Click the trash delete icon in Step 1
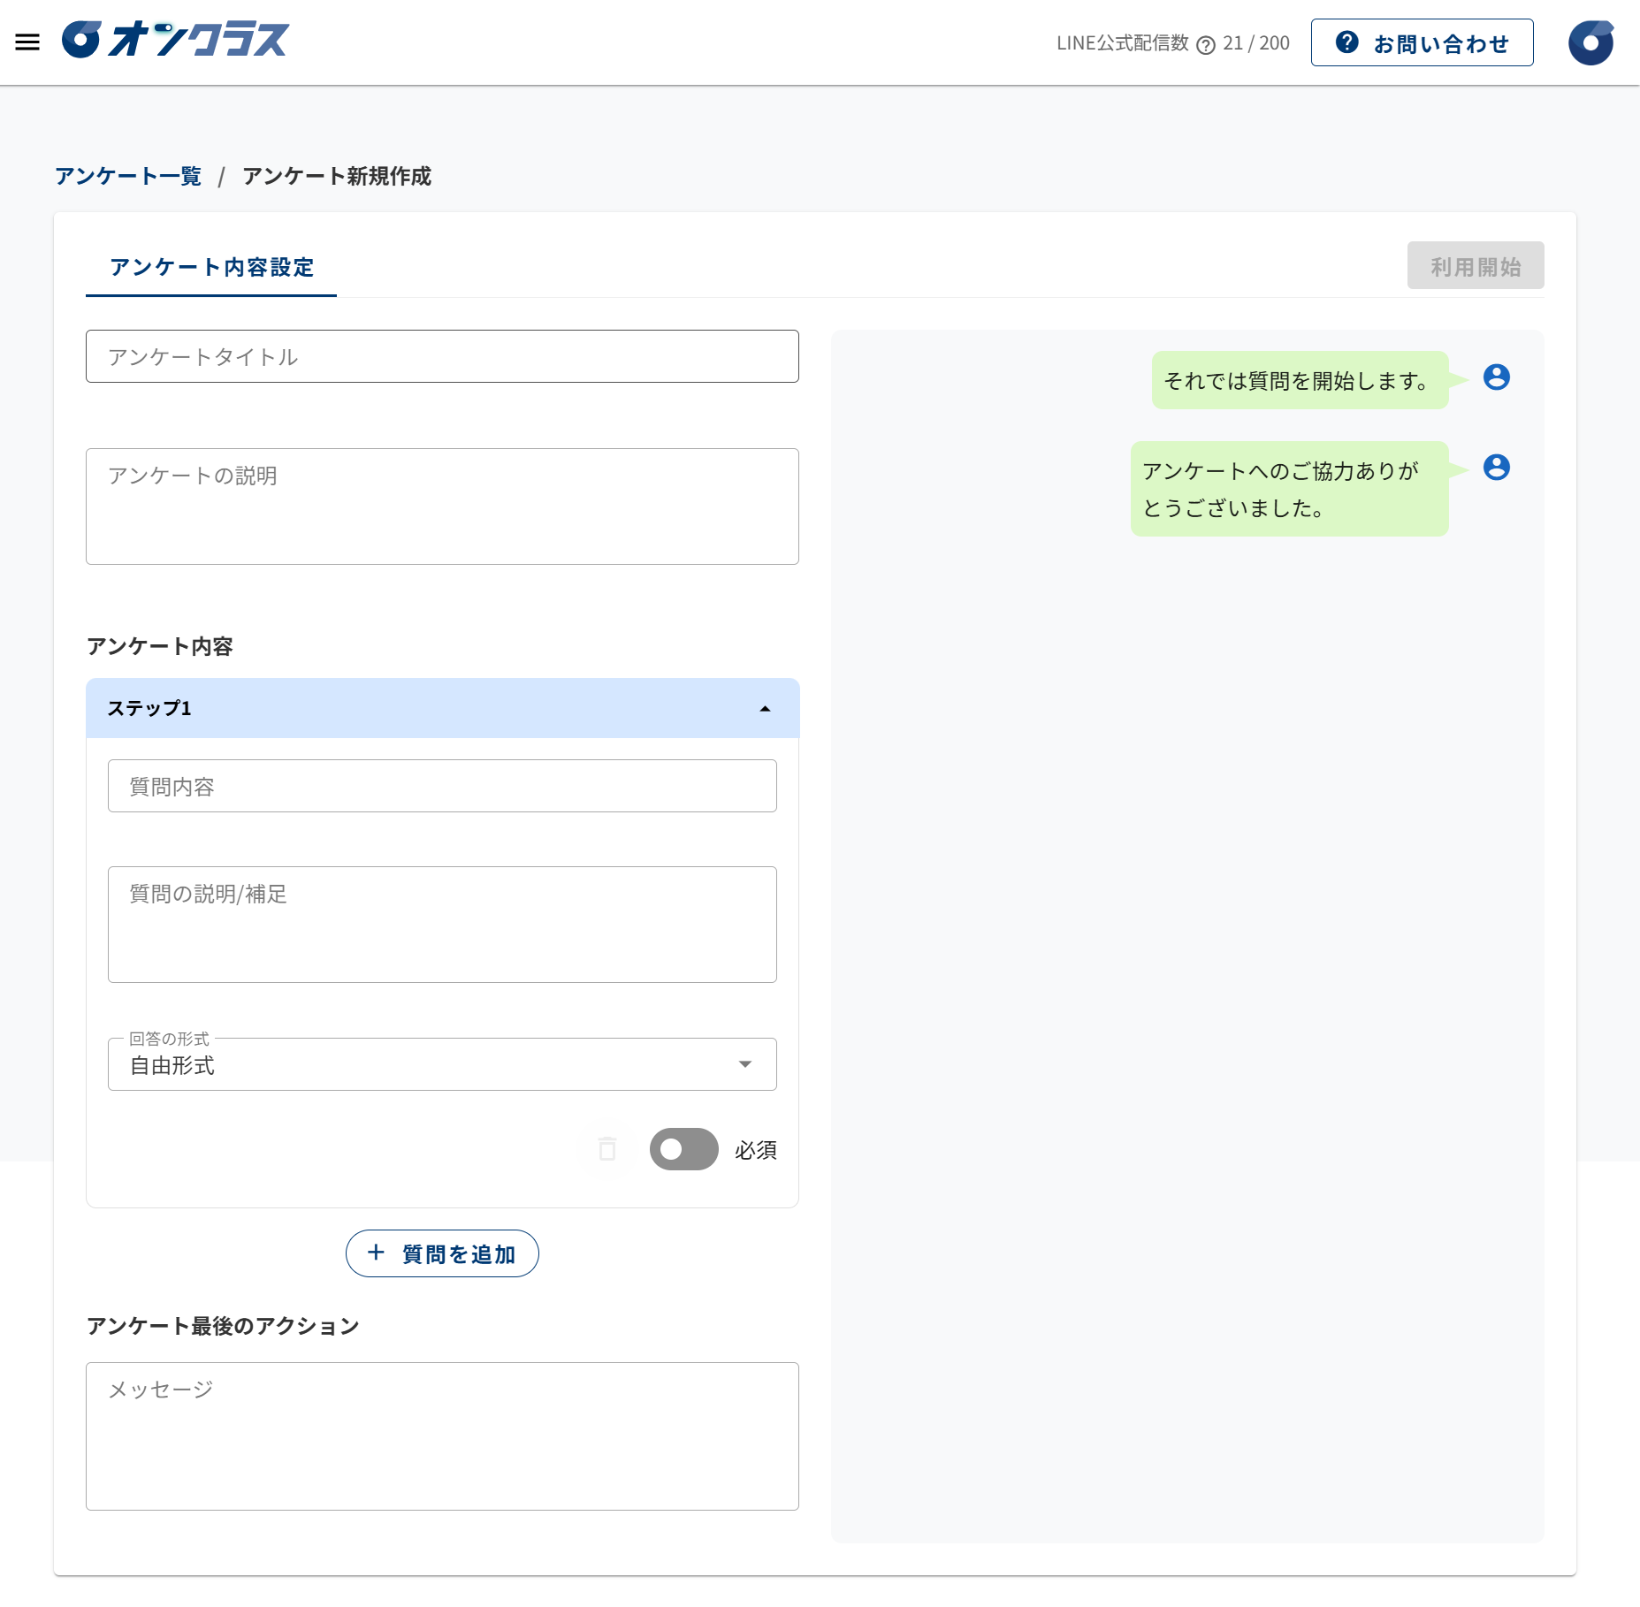The width and height of the screenshot is (1640, 1607). (x=607, y=1148)
